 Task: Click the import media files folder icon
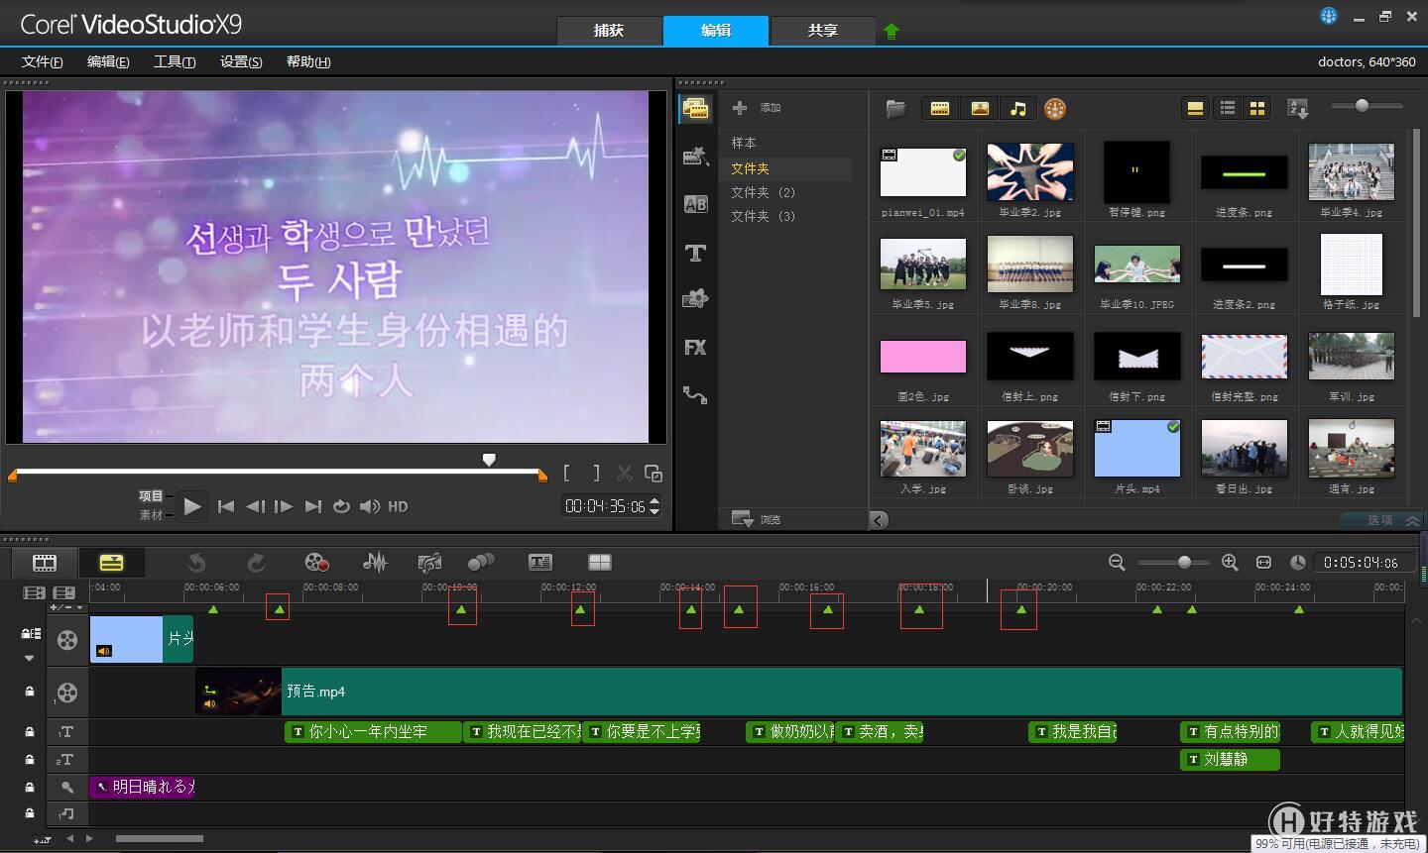point(896,108)
